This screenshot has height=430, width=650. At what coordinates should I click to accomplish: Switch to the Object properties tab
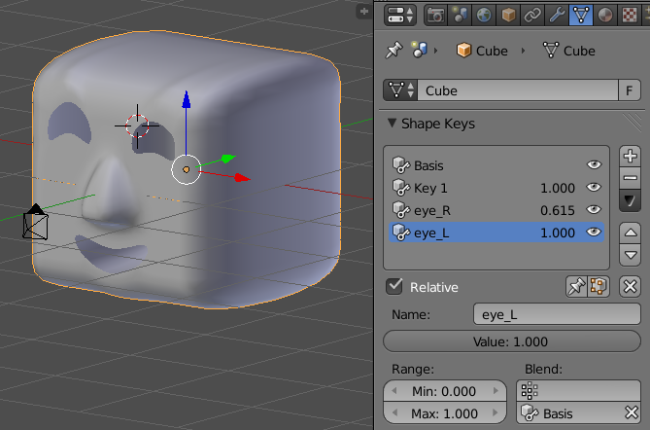click(508, 15)
